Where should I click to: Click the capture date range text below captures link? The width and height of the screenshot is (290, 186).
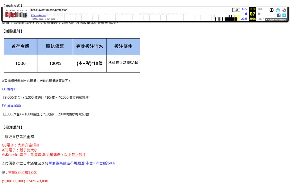(x=43, y=19)
